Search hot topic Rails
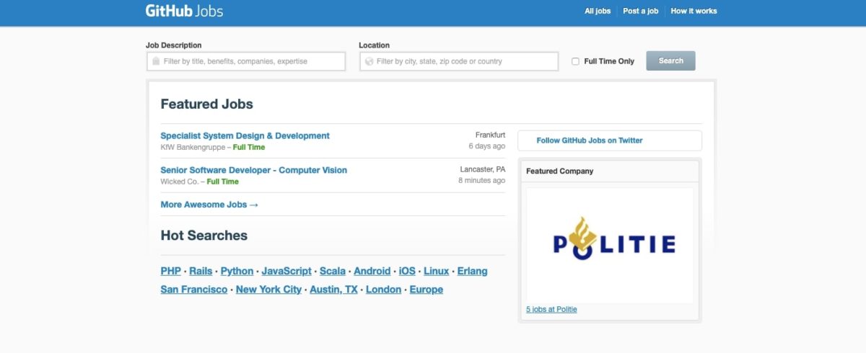 click(x=201, y=271)
